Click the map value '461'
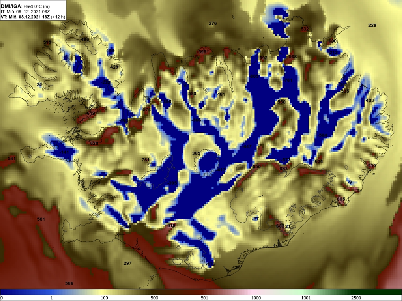The height and width of the screenshot is (301, 402). [x=221, y=94]
